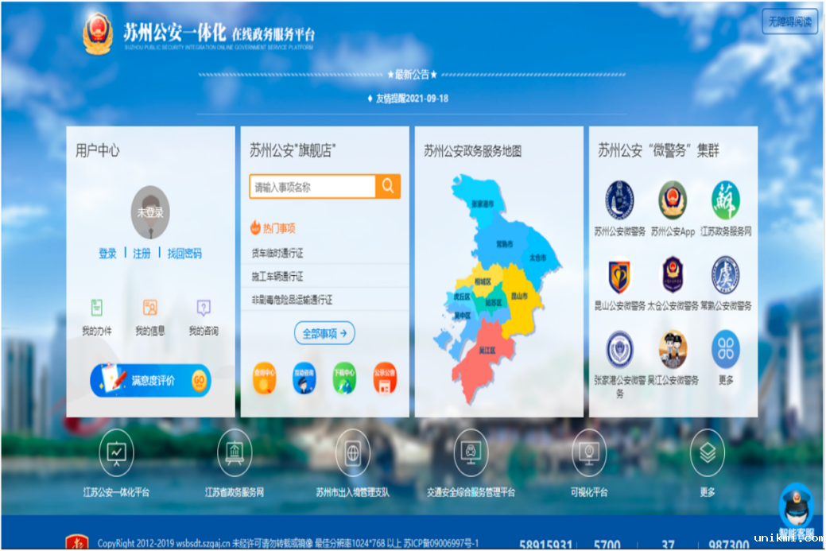Click the 登录 login link
This screenshot has width=826, height=551.
(107, 254)
